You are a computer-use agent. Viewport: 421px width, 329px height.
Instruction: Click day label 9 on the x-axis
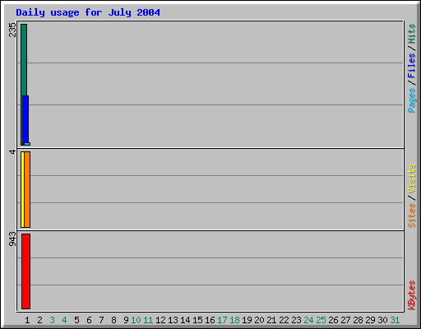pyautogui.click(x=126, y=320)
